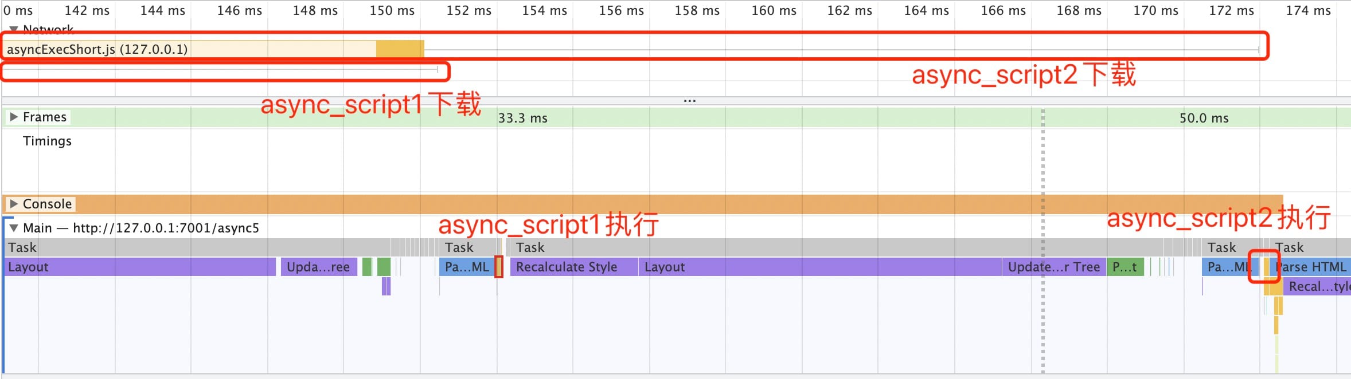Click the three-dot pane resize handle
The image size is (1351, 379).
689,101
